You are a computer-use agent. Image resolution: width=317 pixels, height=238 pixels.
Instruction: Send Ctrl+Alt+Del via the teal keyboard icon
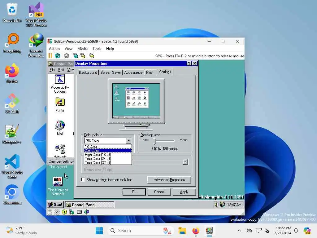tap(76, 56)
